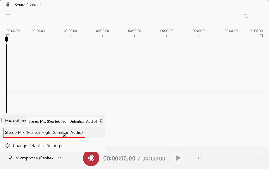Open the bottom-right See more options
Viewport: 269px width, 169px height.
point(261,158)
